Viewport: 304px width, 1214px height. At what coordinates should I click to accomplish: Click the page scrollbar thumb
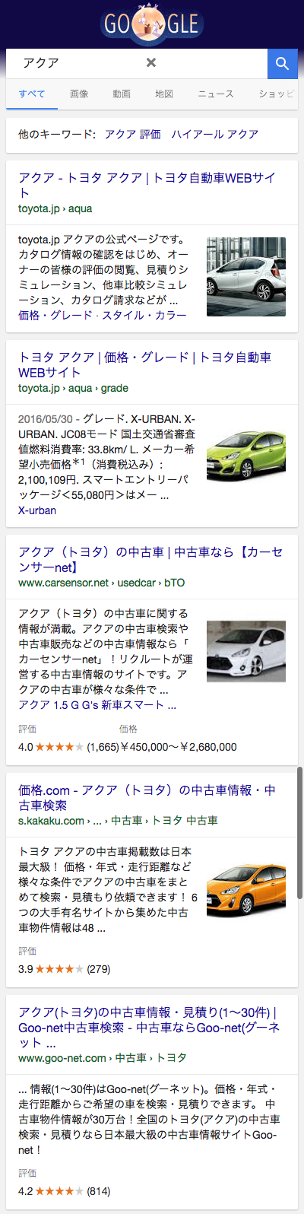pos(300,833)
